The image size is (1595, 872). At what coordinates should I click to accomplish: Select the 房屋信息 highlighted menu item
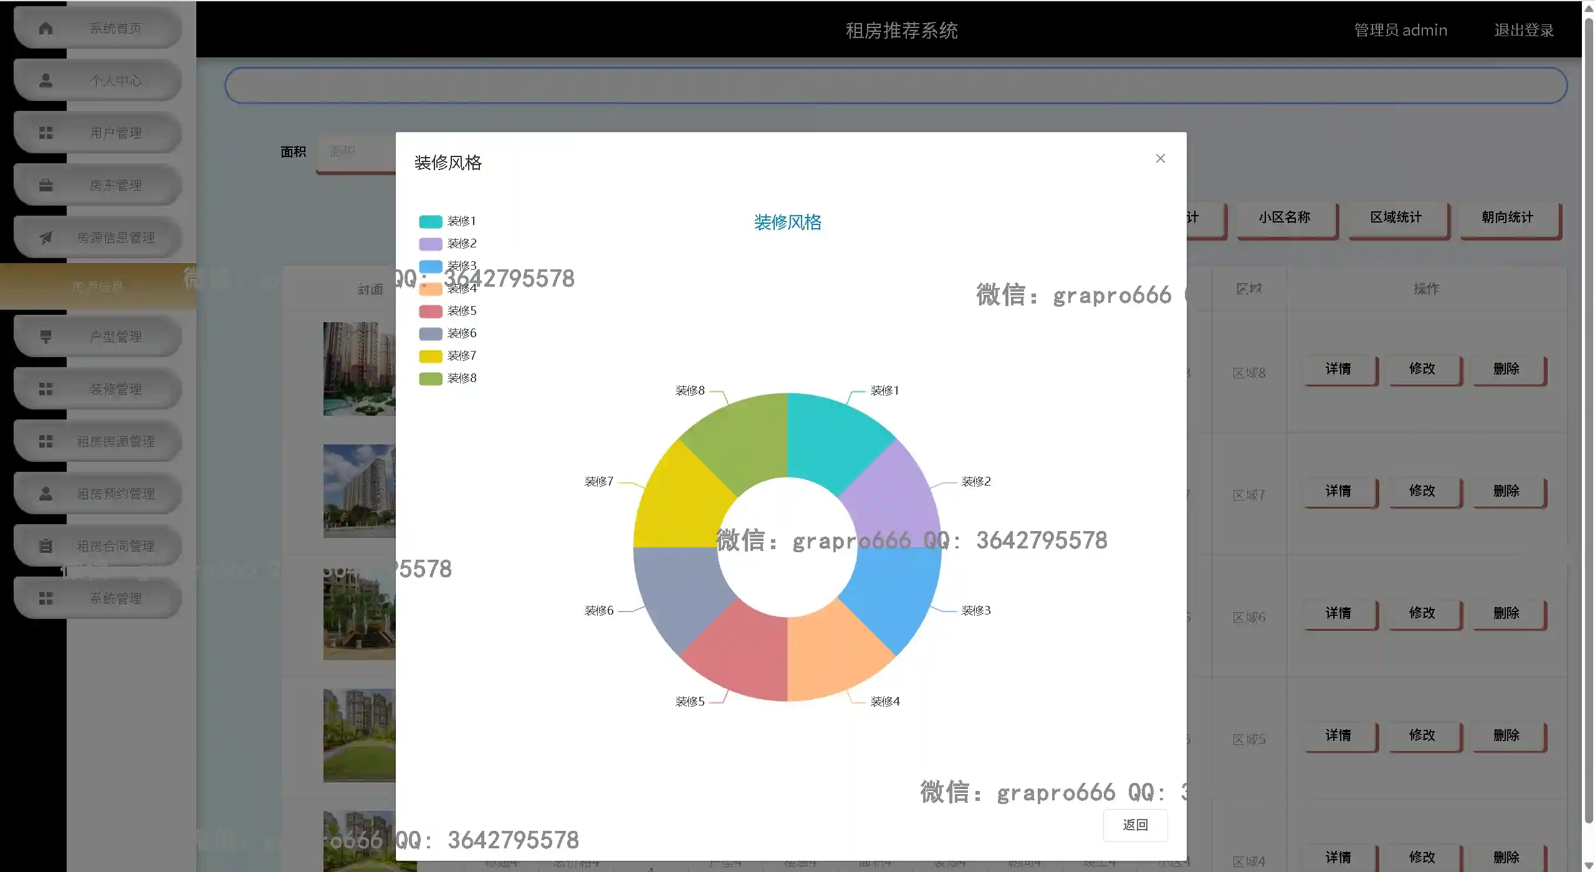[98, 287]
